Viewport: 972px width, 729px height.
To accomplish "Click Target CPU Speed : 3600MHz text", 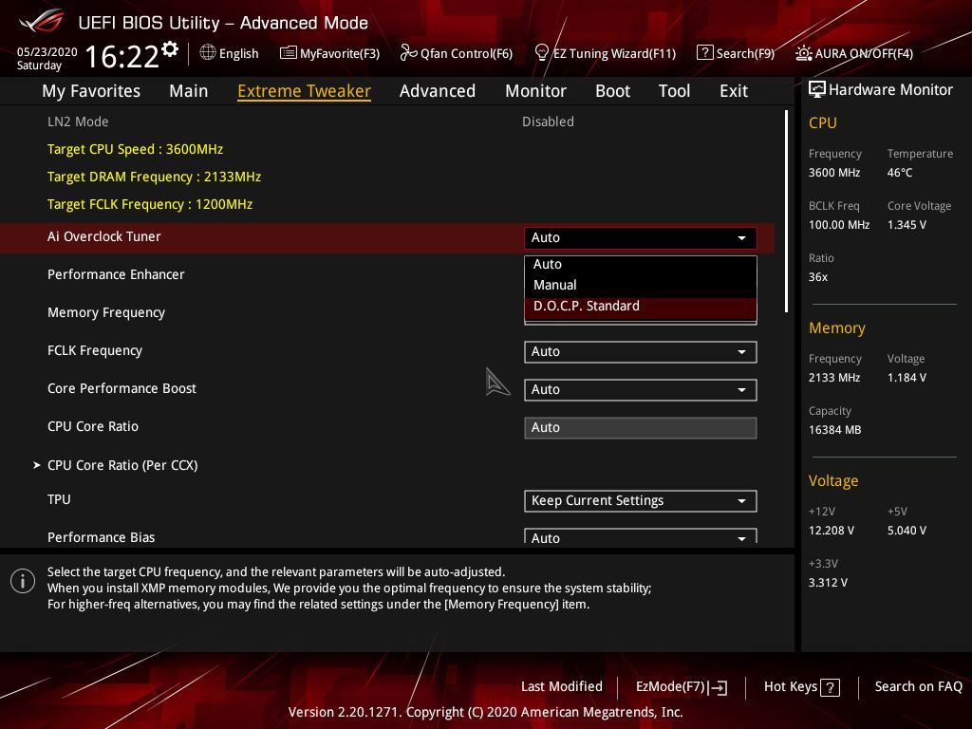I will tap(135, 149).
